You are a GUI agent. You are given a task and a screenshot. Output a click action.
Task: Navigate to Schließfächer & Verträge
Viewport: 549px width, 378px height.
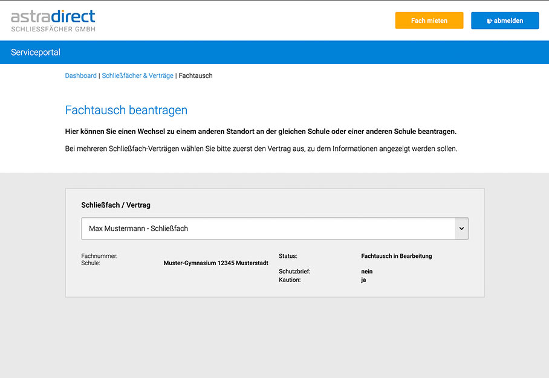[137, 75]
